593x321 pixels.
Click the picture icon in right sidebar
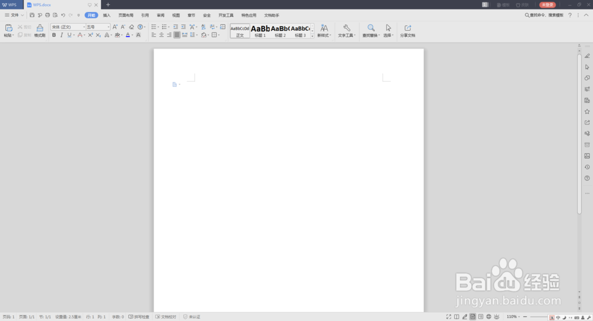point(587,156)
